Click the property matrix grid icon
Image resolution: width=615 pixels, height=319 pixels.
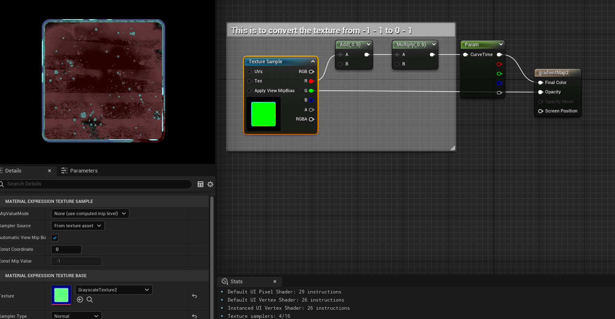pos(201,184)
